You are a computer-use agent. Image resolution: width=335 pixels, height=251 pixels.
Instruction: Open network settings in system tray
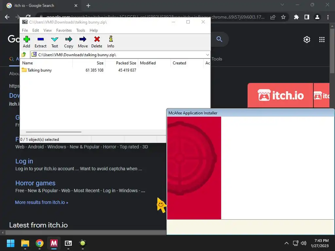(296, 243)
